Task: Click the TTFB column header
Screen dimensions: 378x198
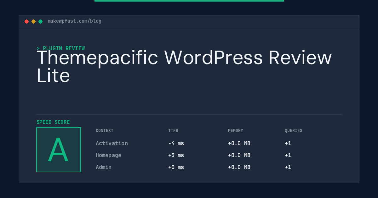Action: tap(173, 131)
